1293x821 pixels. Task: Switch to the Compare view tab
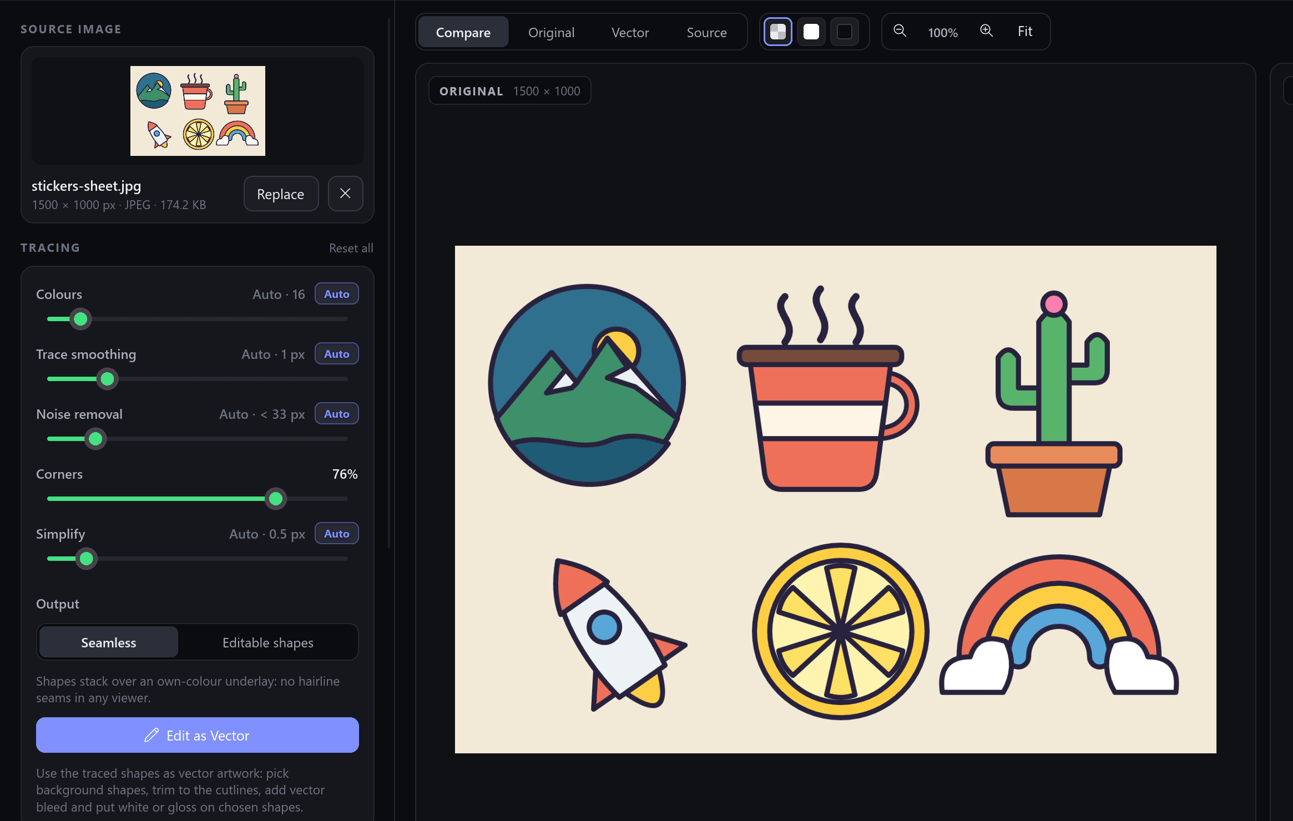click(463, 32)
